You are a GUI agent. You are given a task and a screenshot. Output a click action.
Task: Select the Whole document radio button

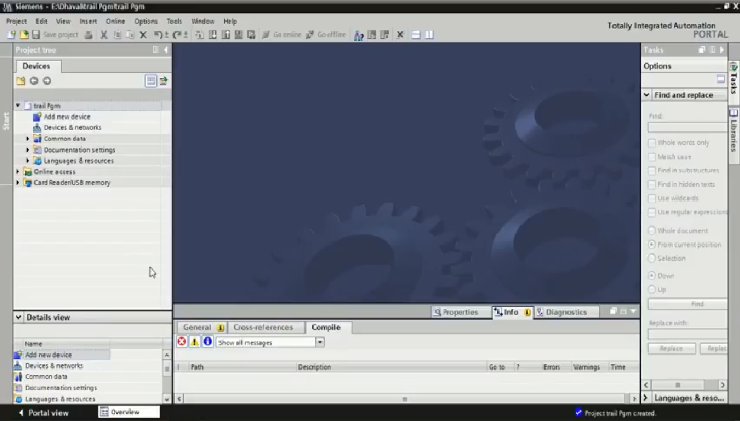652,231
